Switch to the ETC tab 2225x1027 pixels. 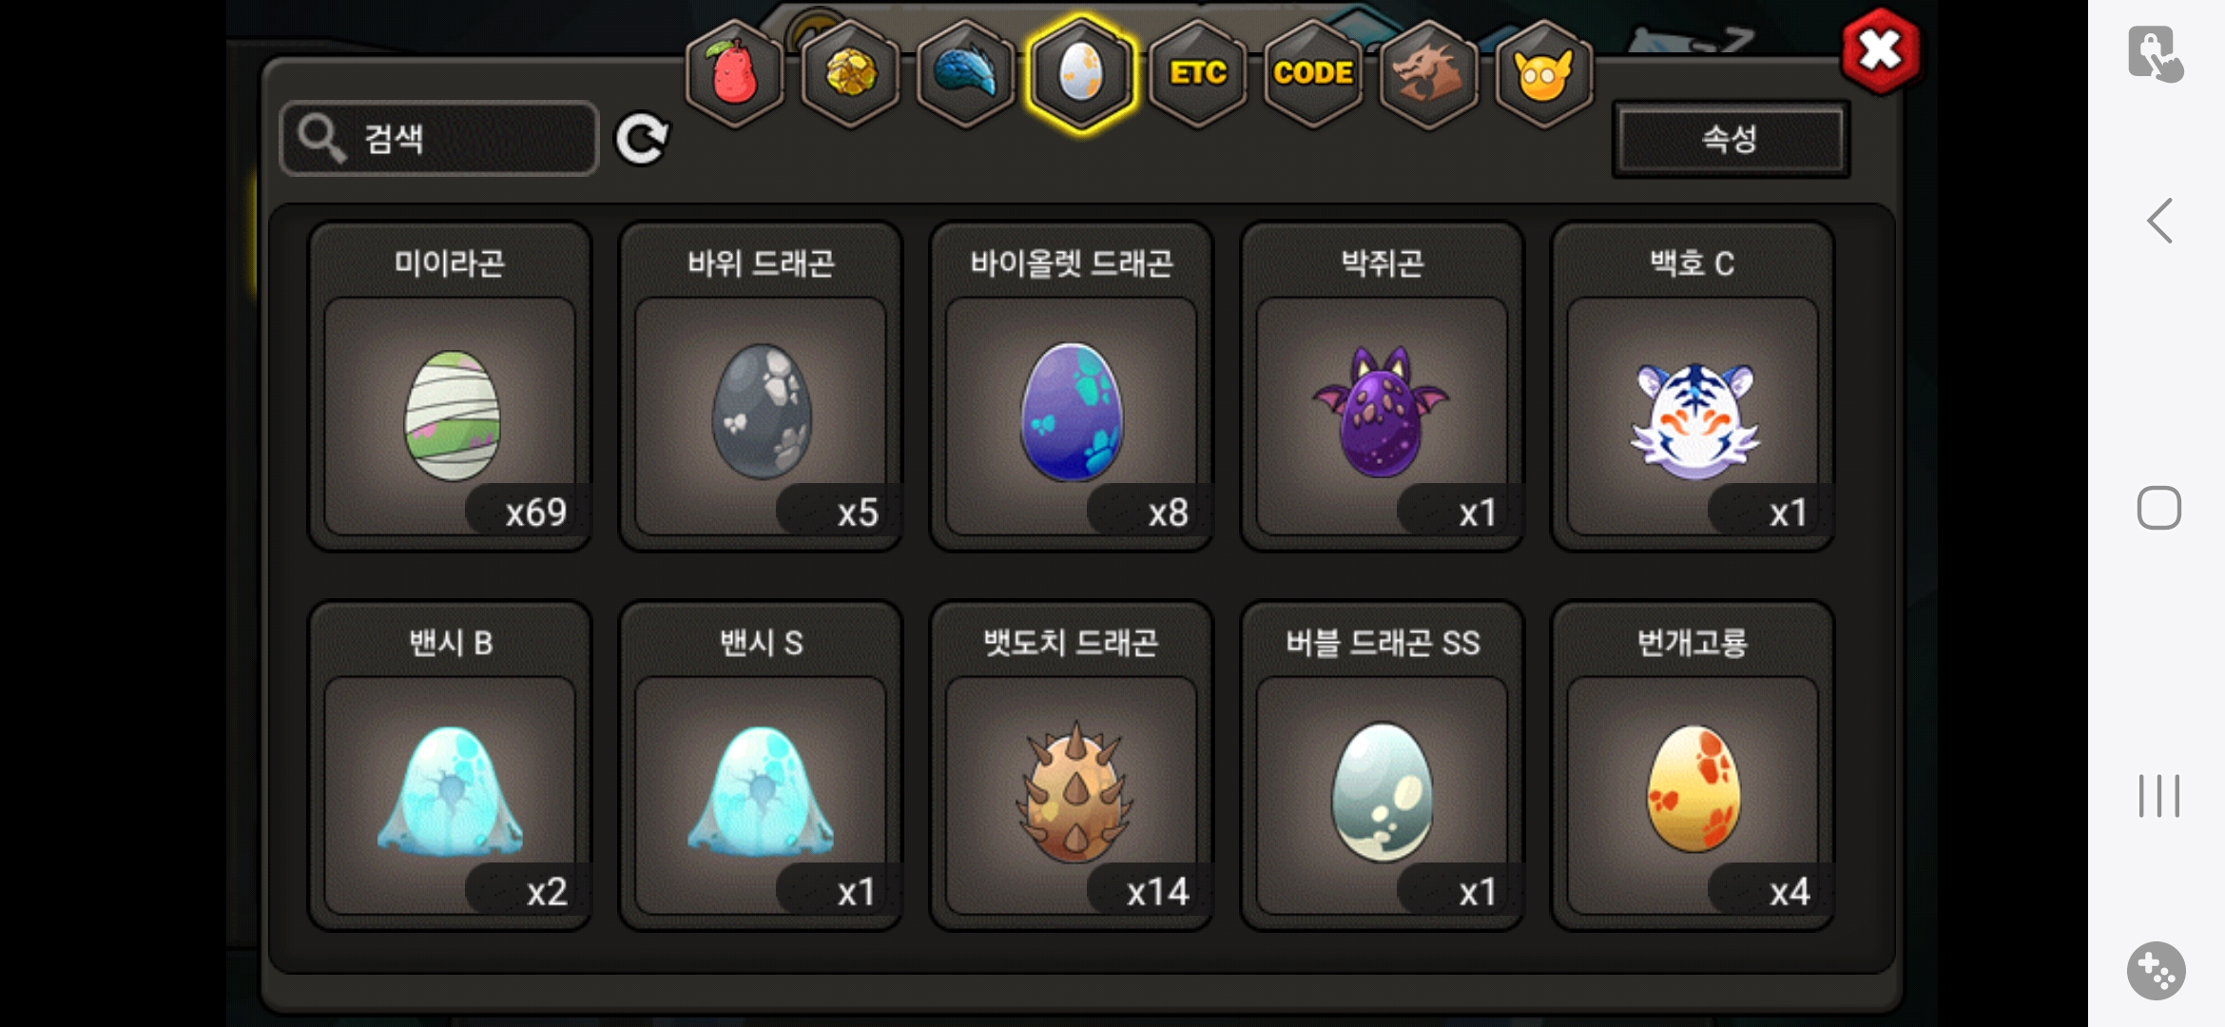[x=1197, y=73]
